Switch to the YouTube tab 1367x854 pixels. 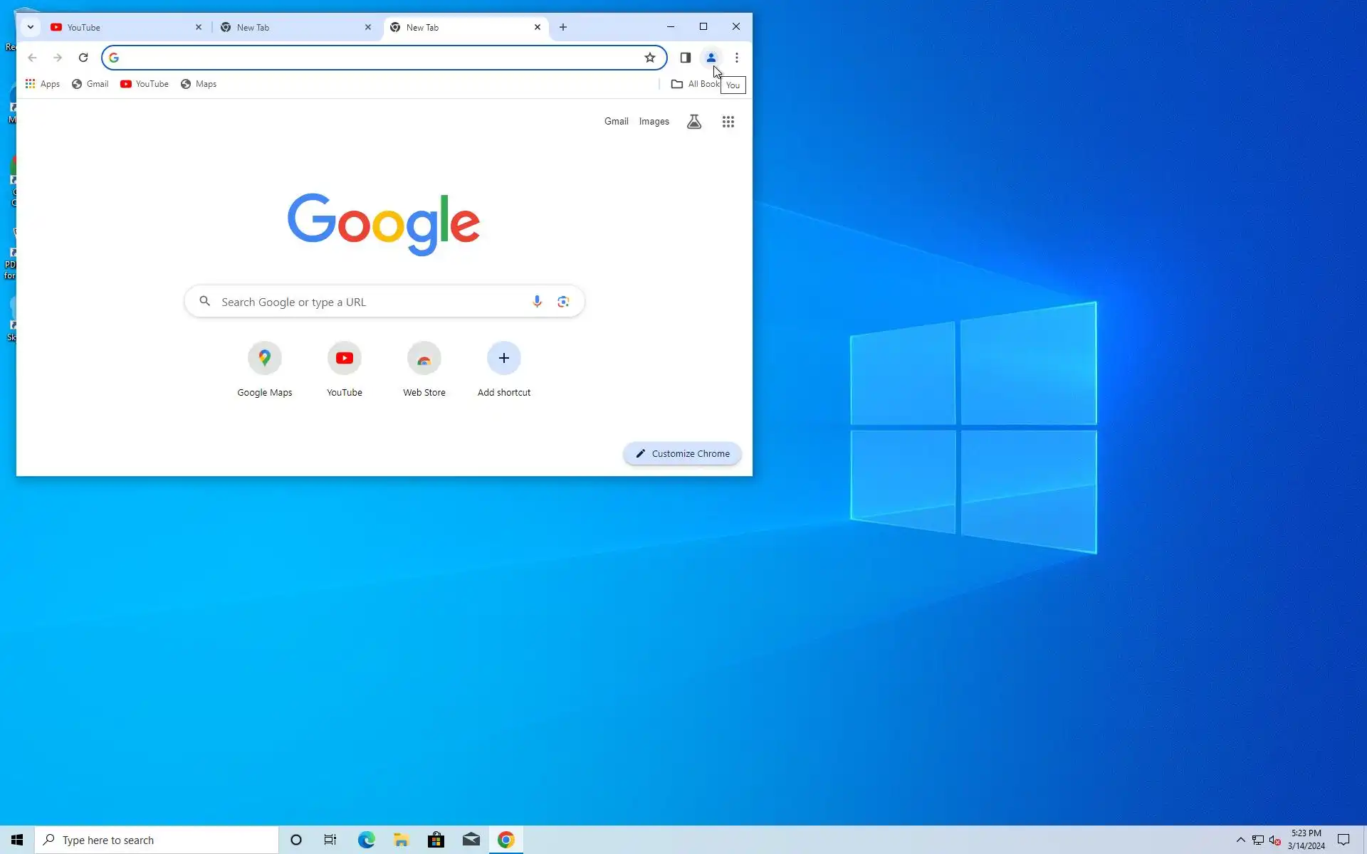pyautogui.click(x=121, y=27)
